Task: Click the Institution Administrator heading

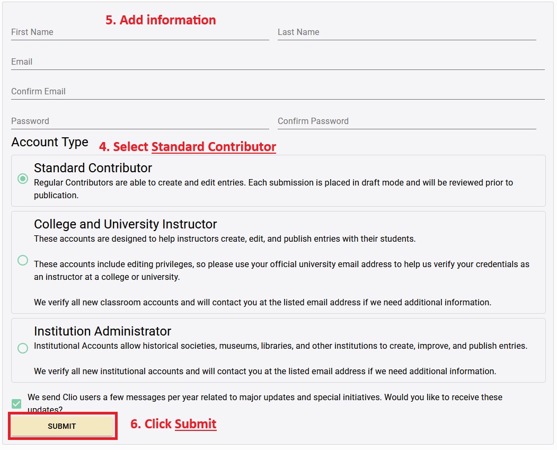Action: click(102, 331)
